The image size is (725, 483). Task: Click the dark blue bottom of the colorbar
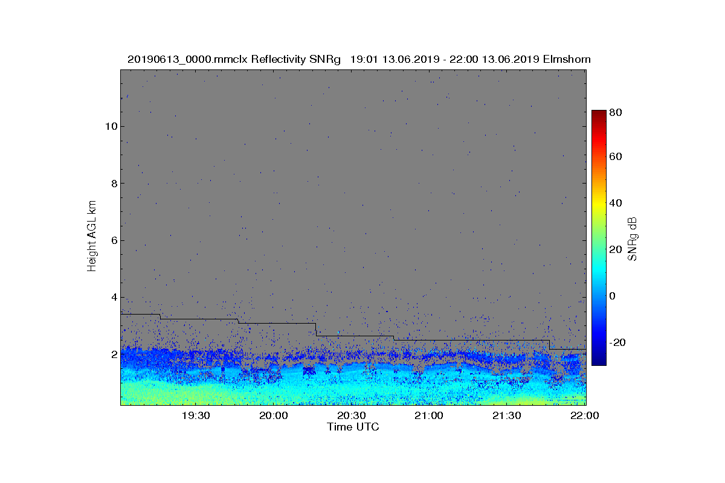[x=599, y=361]
